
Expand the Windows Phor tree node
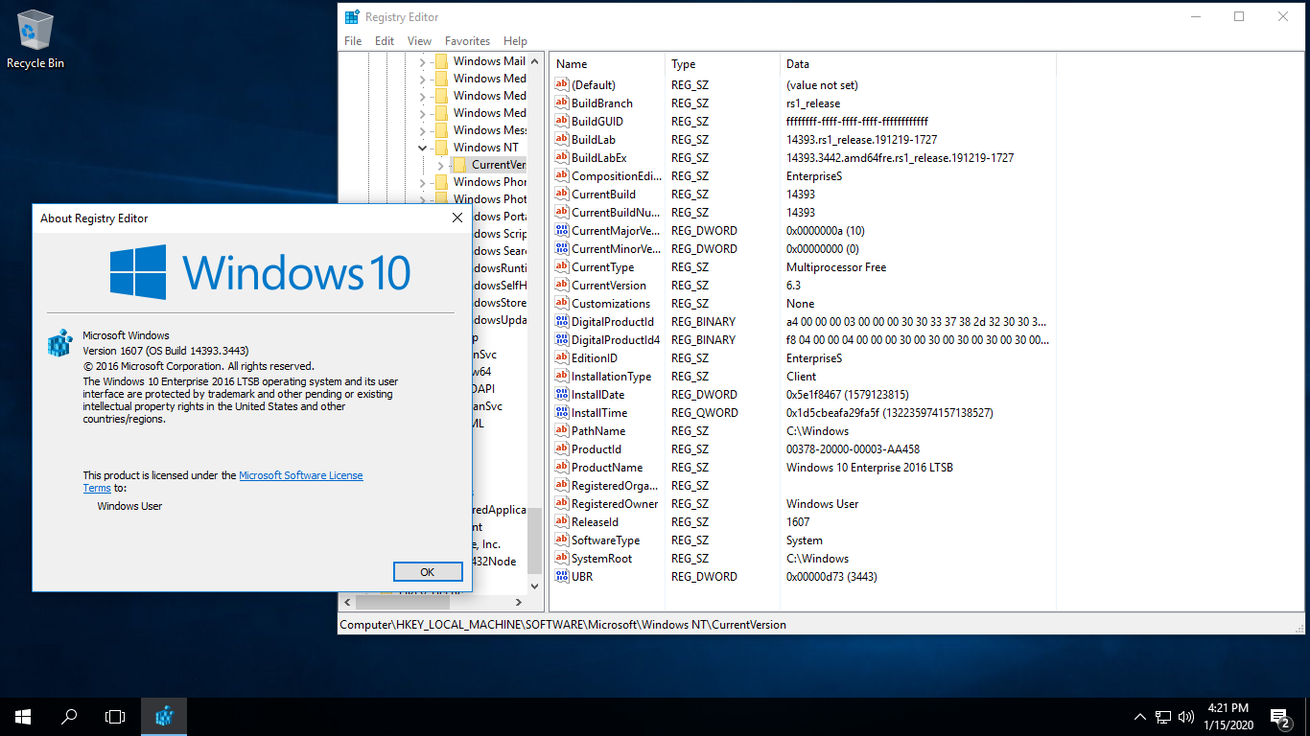pos(422,182)
